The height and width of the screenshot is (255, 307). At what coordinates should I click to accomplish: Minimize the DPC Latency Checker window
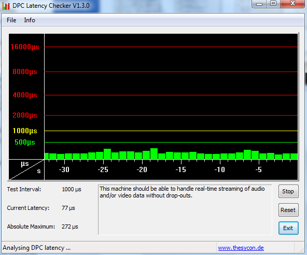[x=259, y=4]
